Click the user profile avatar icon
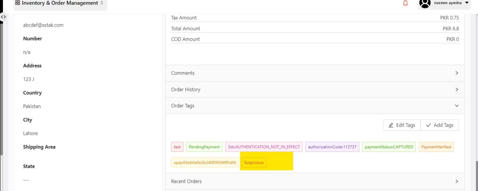This screenshot has width=478, height=191. [x=425, y=4]
